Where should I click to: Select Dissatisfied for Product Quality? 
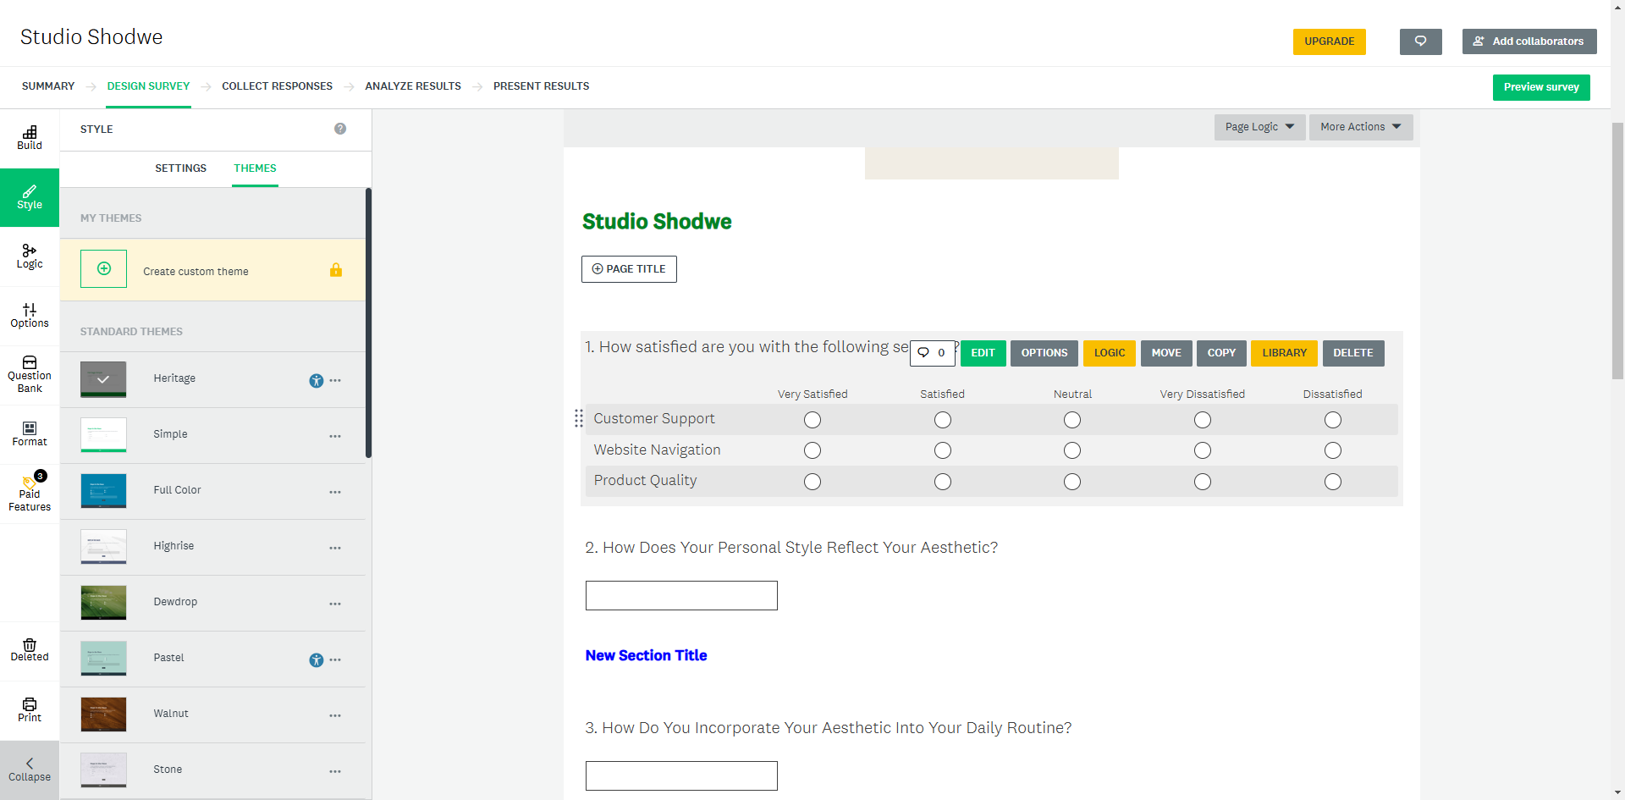pos(1333,482)
